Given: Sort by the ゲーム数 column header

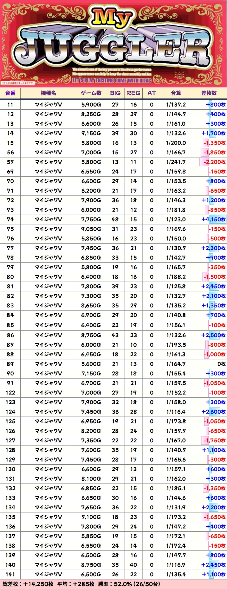Looking at the screenshot, I should 91,93.
